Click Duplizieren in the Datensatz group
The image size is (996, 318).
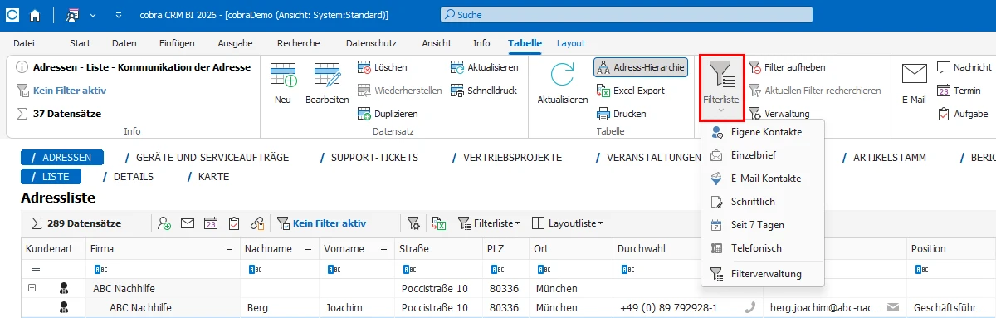click(x=388, y=114)
